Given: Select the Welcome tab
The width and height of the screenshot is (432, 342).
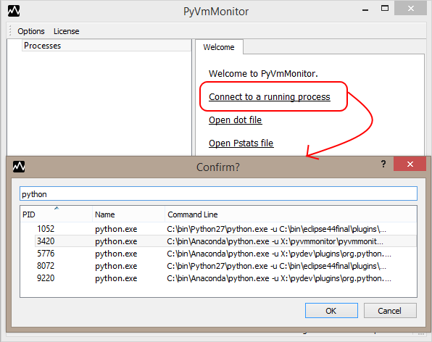Looking at the screenshot, I should (219, 47).
